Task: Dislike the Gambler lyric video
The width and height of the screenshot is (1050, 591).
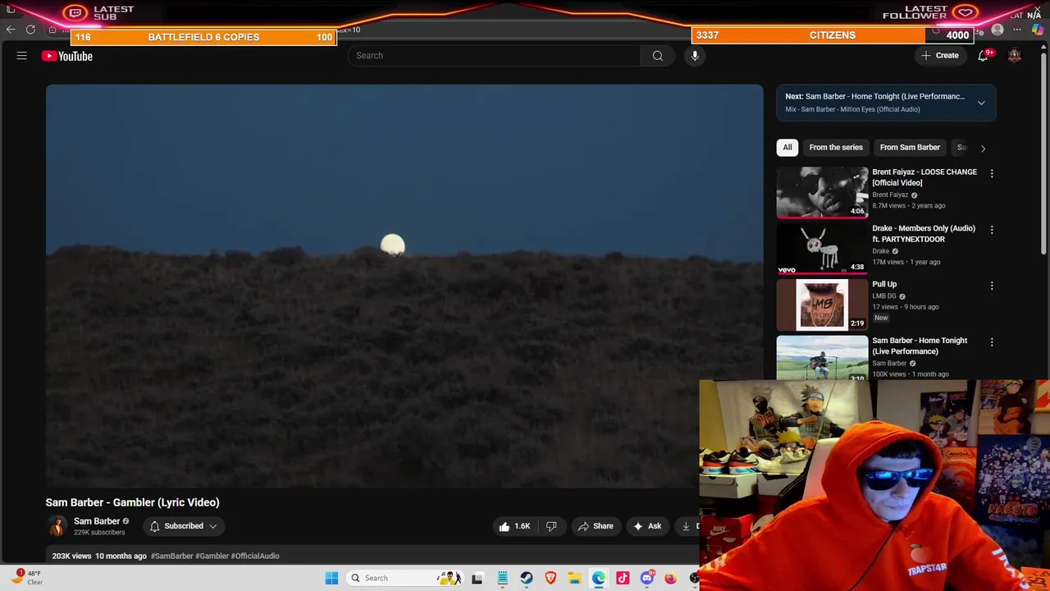Action: [551, 526]
